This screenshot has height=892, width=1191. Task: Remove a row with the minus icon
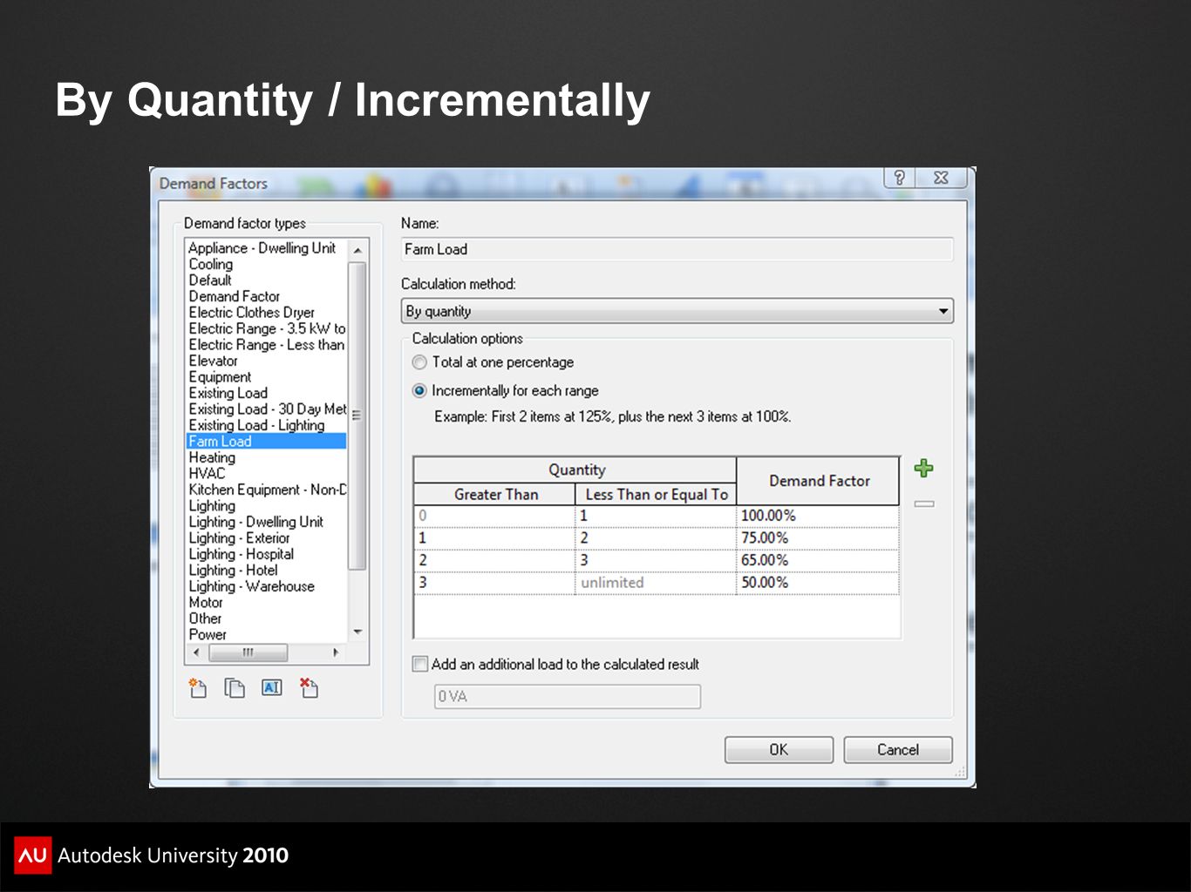point(924,503)
